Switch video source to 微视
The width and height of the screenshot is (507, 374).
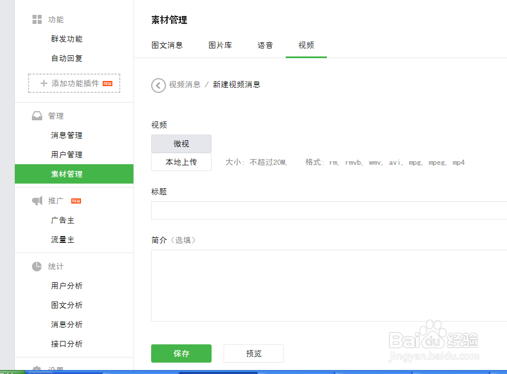(181, 143)
